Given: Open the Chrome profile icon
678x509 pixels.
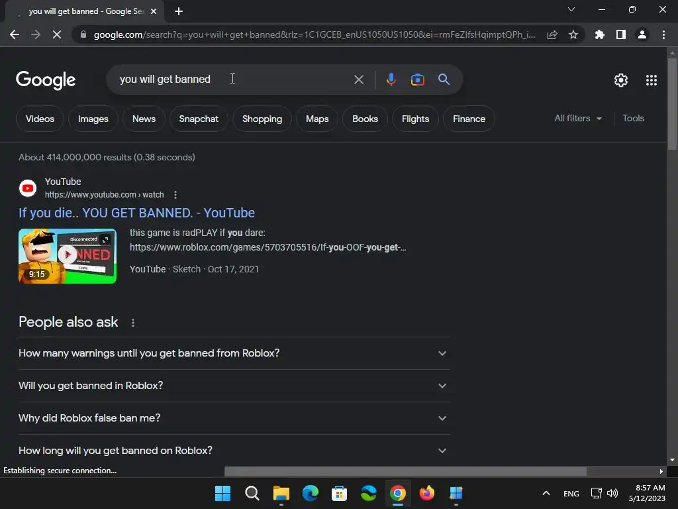Looking at the screenshot, I should coord(642,34).
